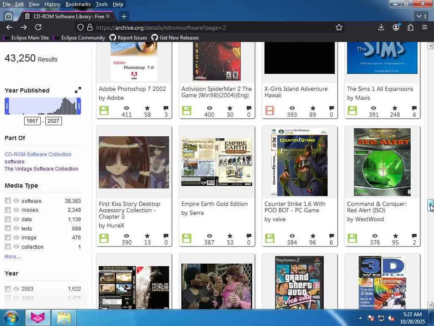
Task: Open First Kiss Story Desktop Accessory title
Action: pyautogui.click(x=130, y=210)
